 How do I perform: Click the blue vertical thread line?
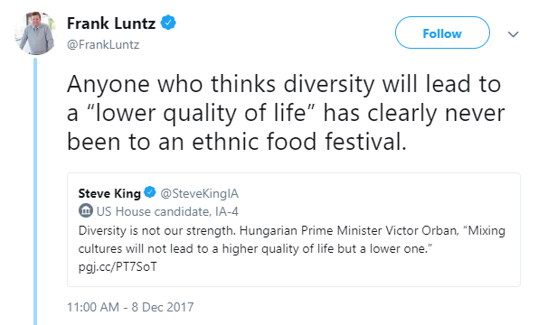coord(35,191)
